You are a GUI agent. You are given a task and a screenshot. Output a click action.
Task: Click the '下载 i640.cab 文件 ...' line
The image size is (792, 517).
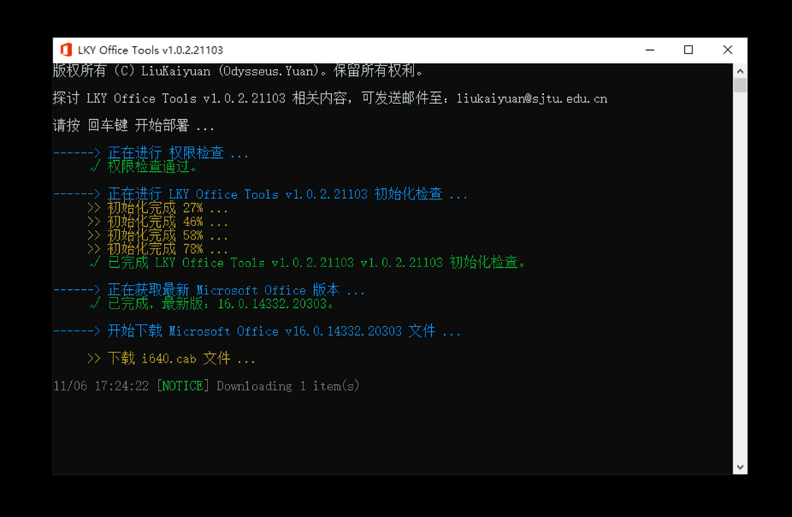click(171, 359)
